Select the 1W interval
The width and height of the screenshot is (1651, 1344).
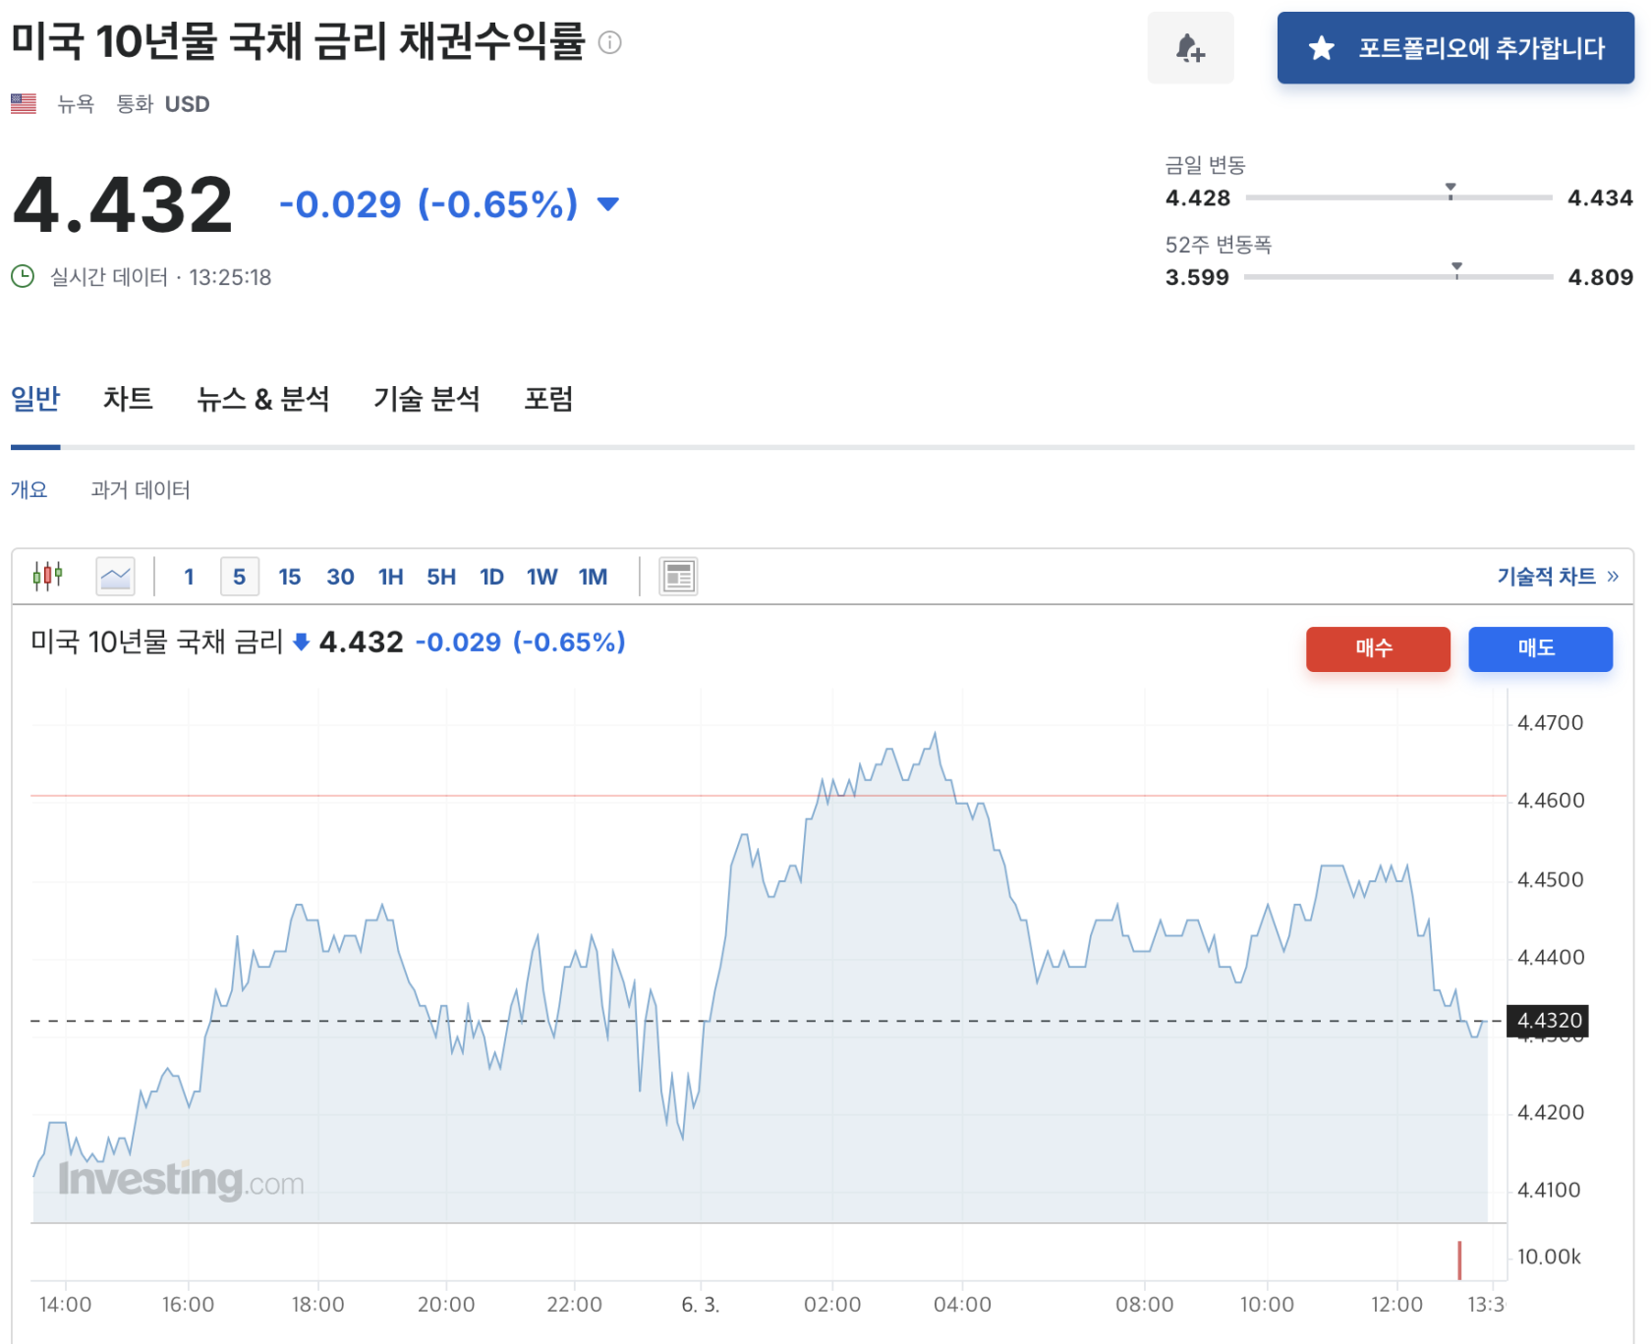pos(541,577)
